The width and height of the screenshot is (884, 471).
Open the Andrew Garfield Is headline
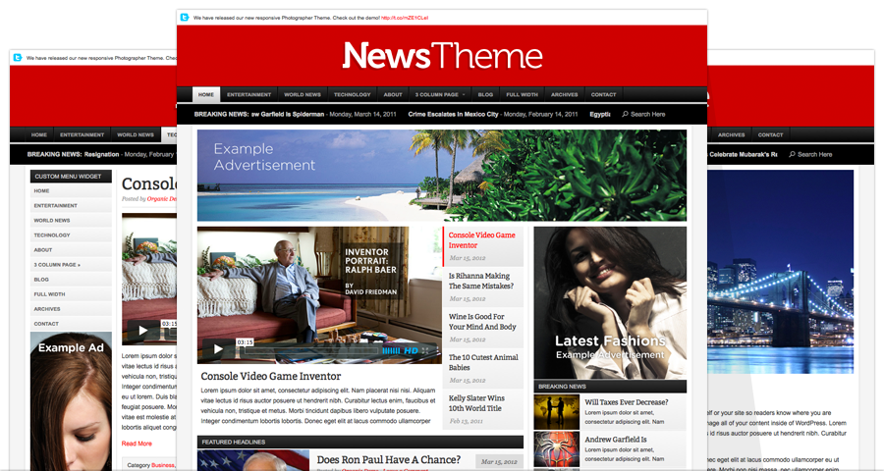coord(616,439)
